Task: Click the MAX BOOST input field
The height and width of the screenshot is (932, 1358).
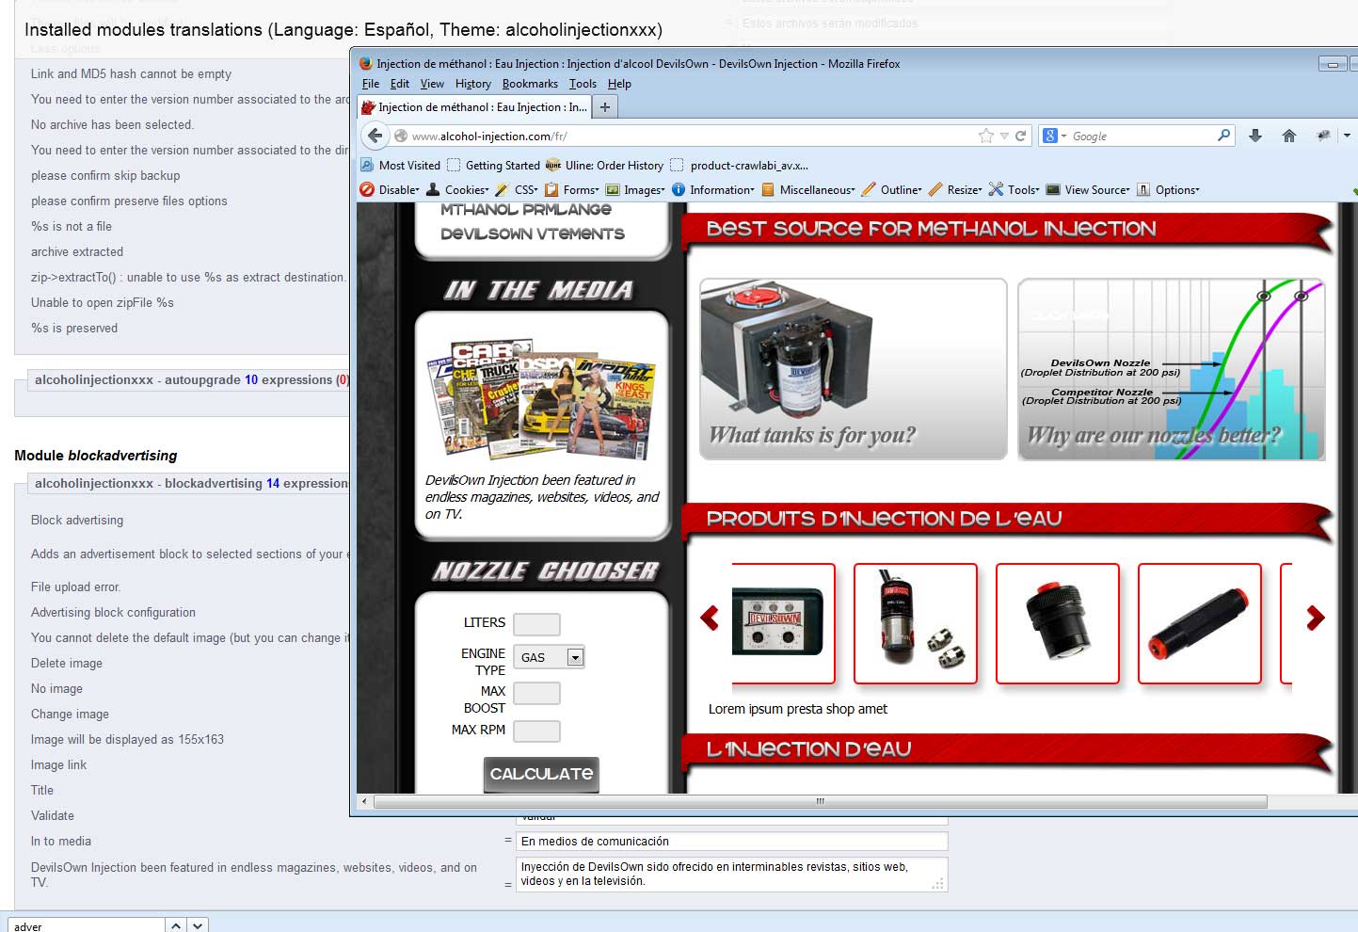Action: tap(536, 694)
